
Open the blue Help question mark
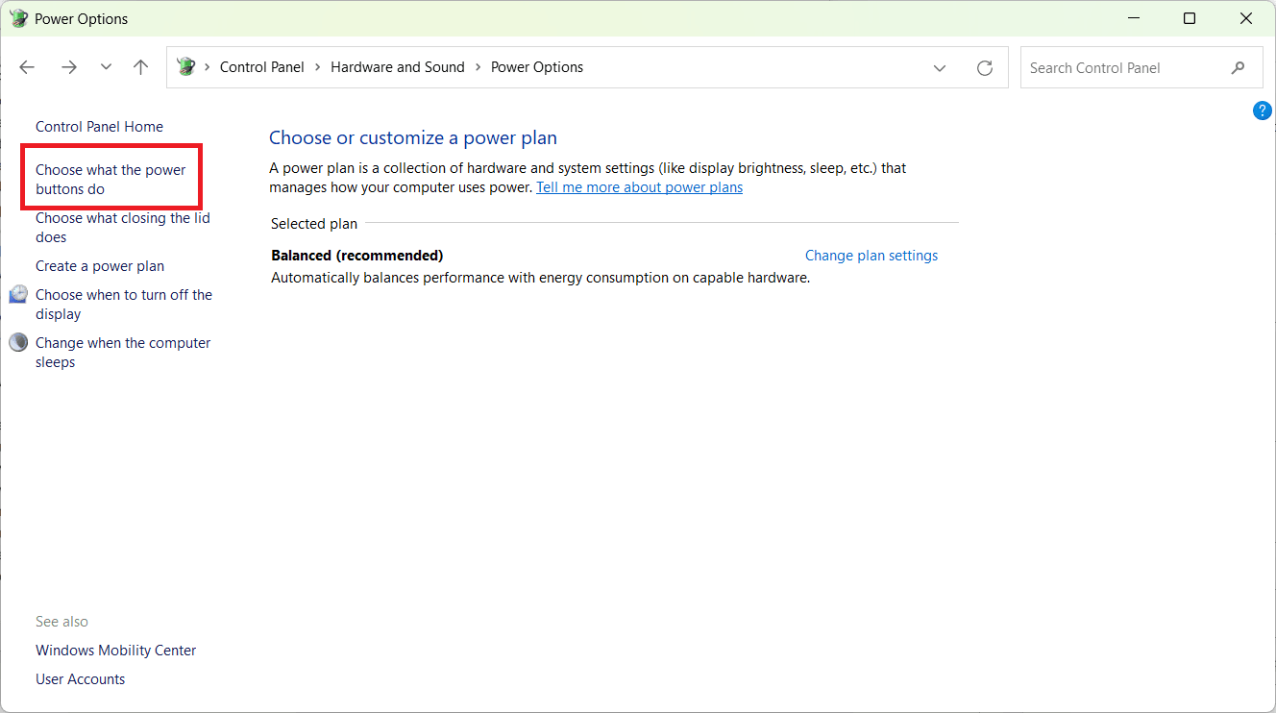click(1263, 111)
